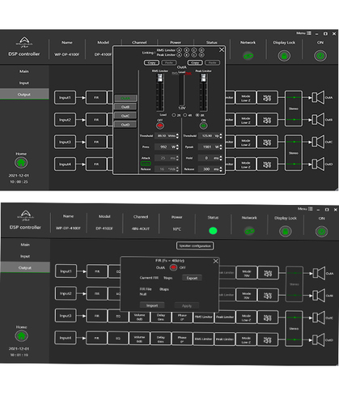Click the Export button in FIR dialog
The width and height of the screenshot is (339, 405).
pyautogui.click(x=192, y=278)
